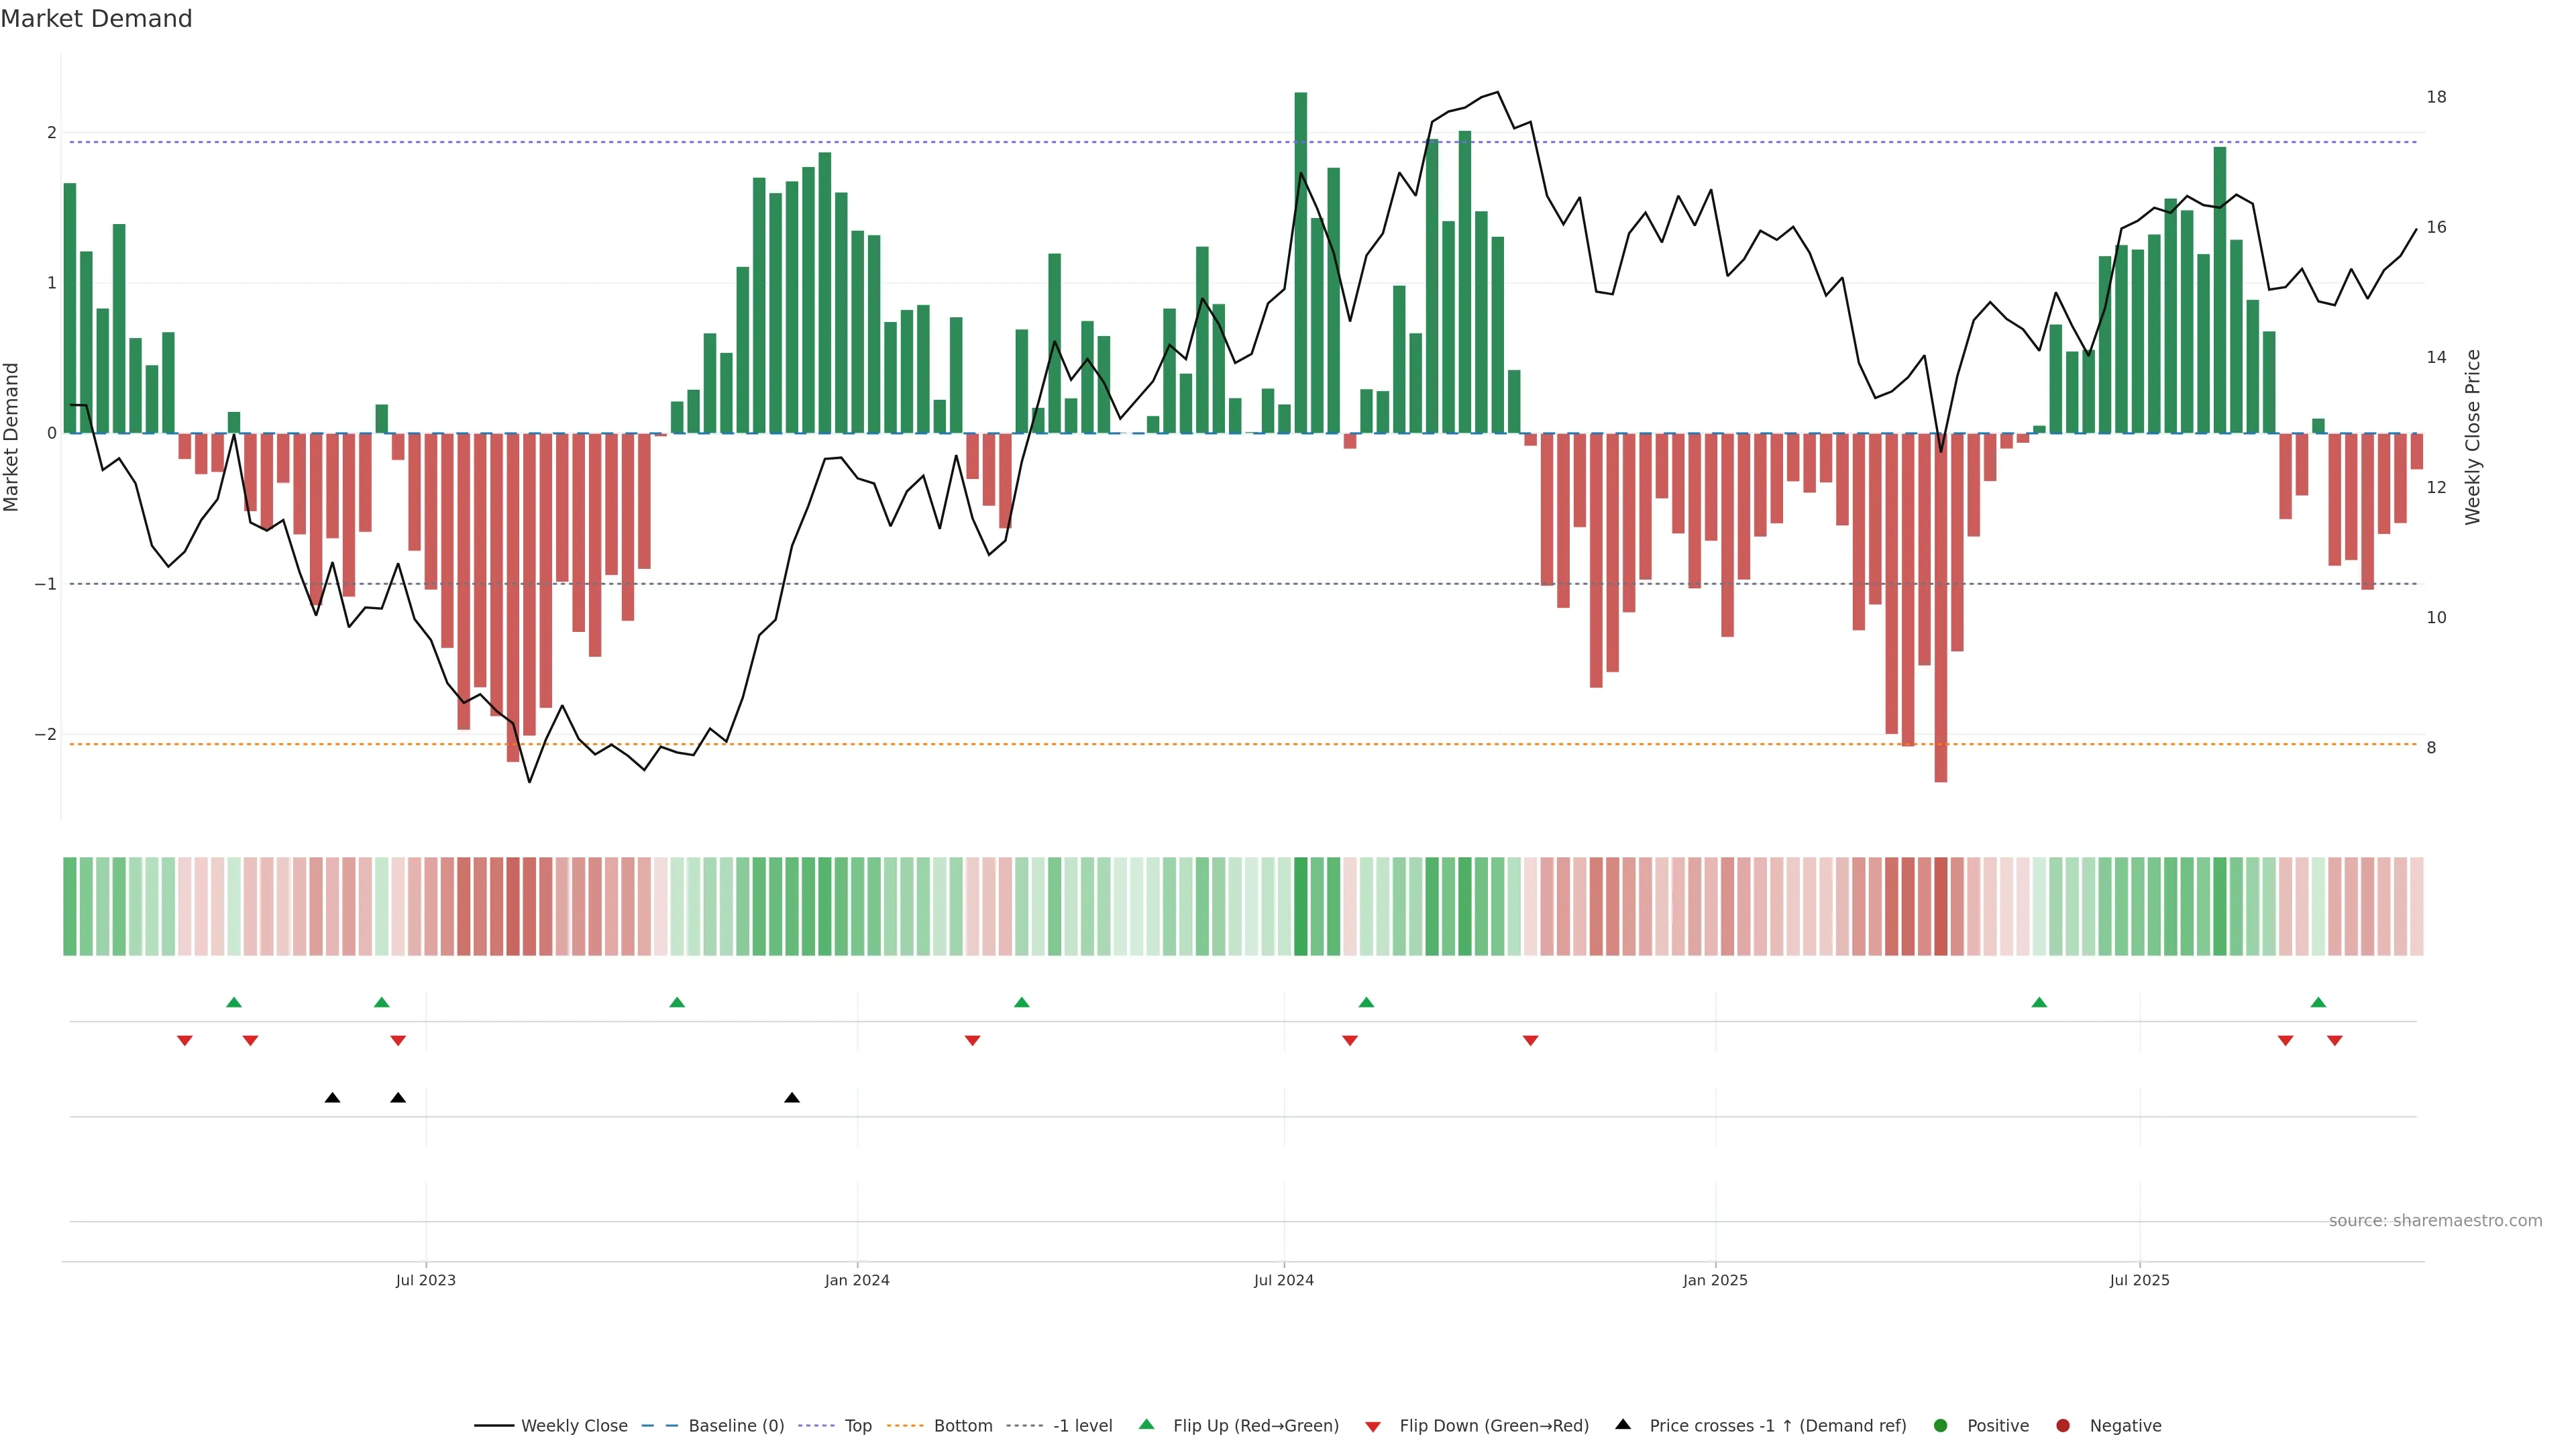
Task: Click the leftmost red flip-down triangle marker
Action: coord(184,1041)
